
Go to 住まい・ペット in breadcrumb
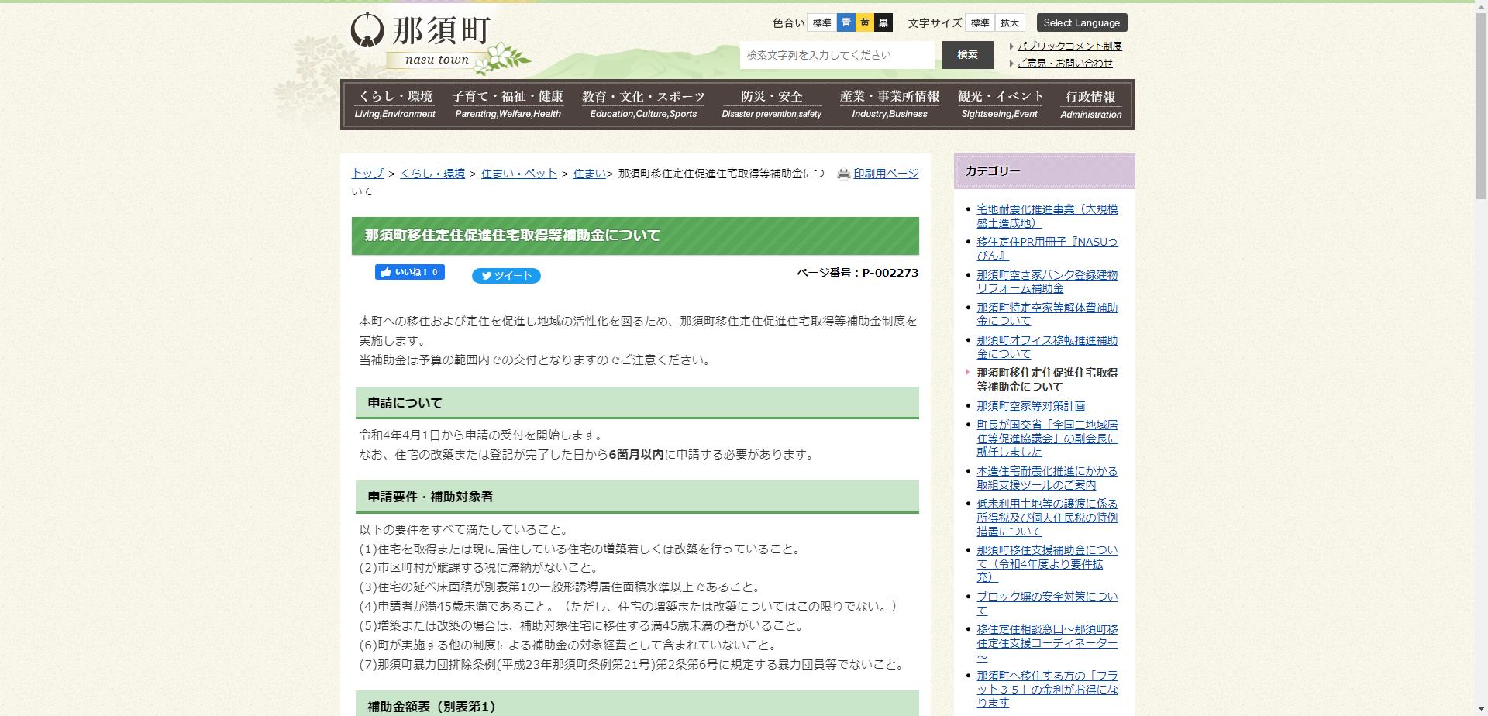[x=519, y=174]
